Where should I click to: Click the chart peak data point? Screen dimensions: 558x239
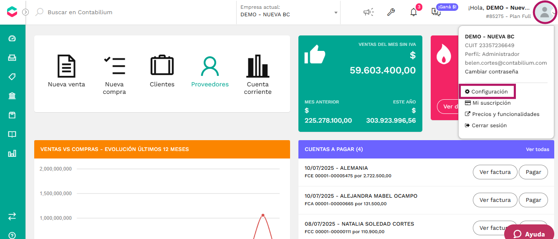(x=263, y=215)
